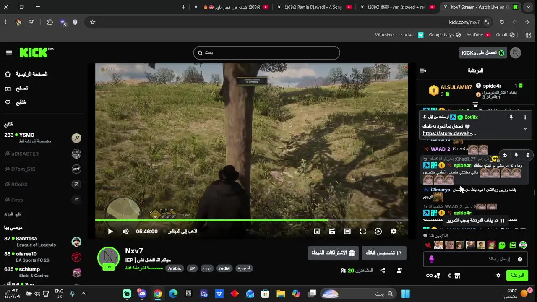The height and width of the screenshot is (302, 537).
Task: Bookmark this page with star icon
Action: click(93, 22)
